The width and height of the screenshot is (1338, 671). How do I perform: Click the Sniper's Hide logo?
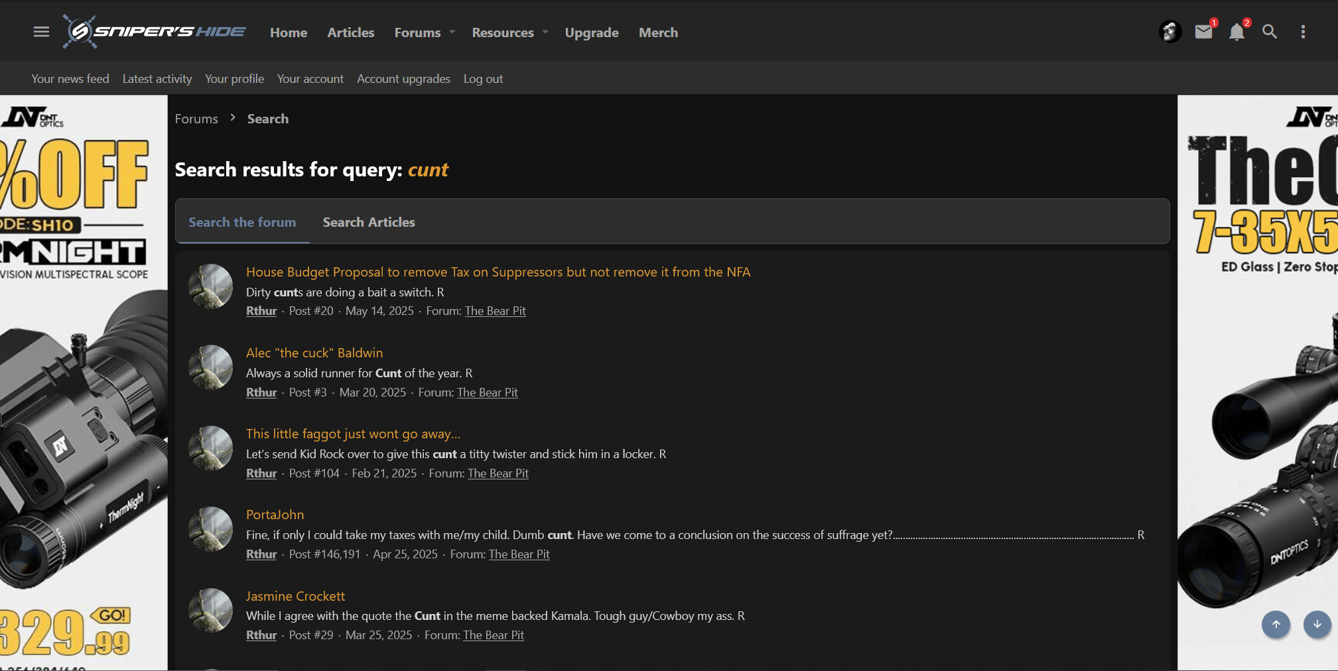coord(155,32)
